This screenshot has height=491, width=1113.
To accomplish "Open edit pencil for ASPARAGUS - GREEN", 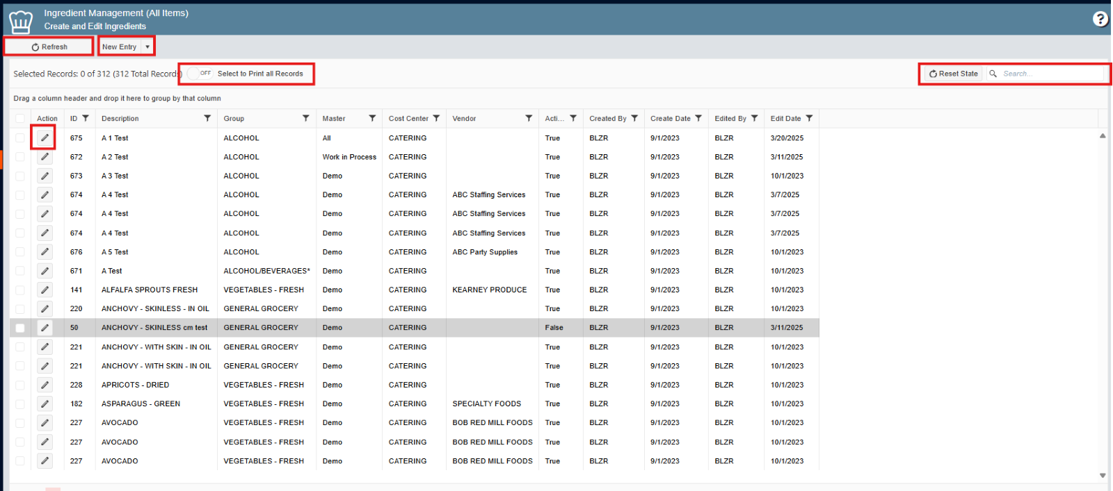I will coord(45,403).
